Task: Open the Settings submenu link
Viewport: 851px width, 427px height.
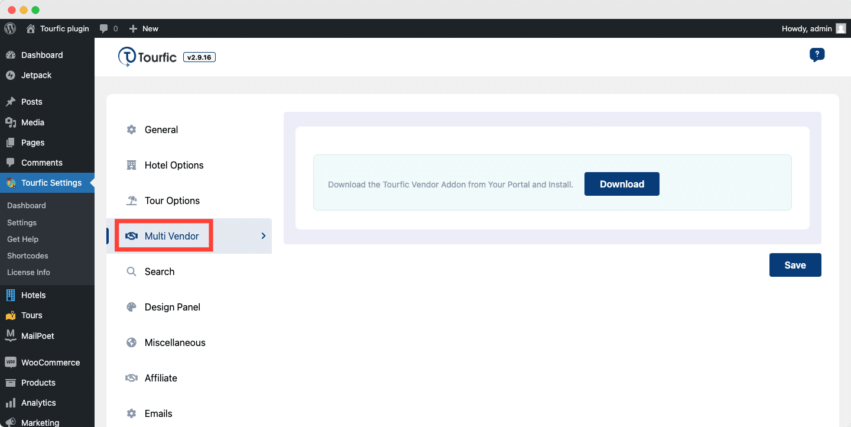Action: [22, 222]
